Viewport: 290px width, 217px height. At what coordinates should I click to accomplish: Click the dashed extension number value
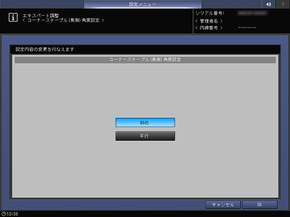click(247, 27)
